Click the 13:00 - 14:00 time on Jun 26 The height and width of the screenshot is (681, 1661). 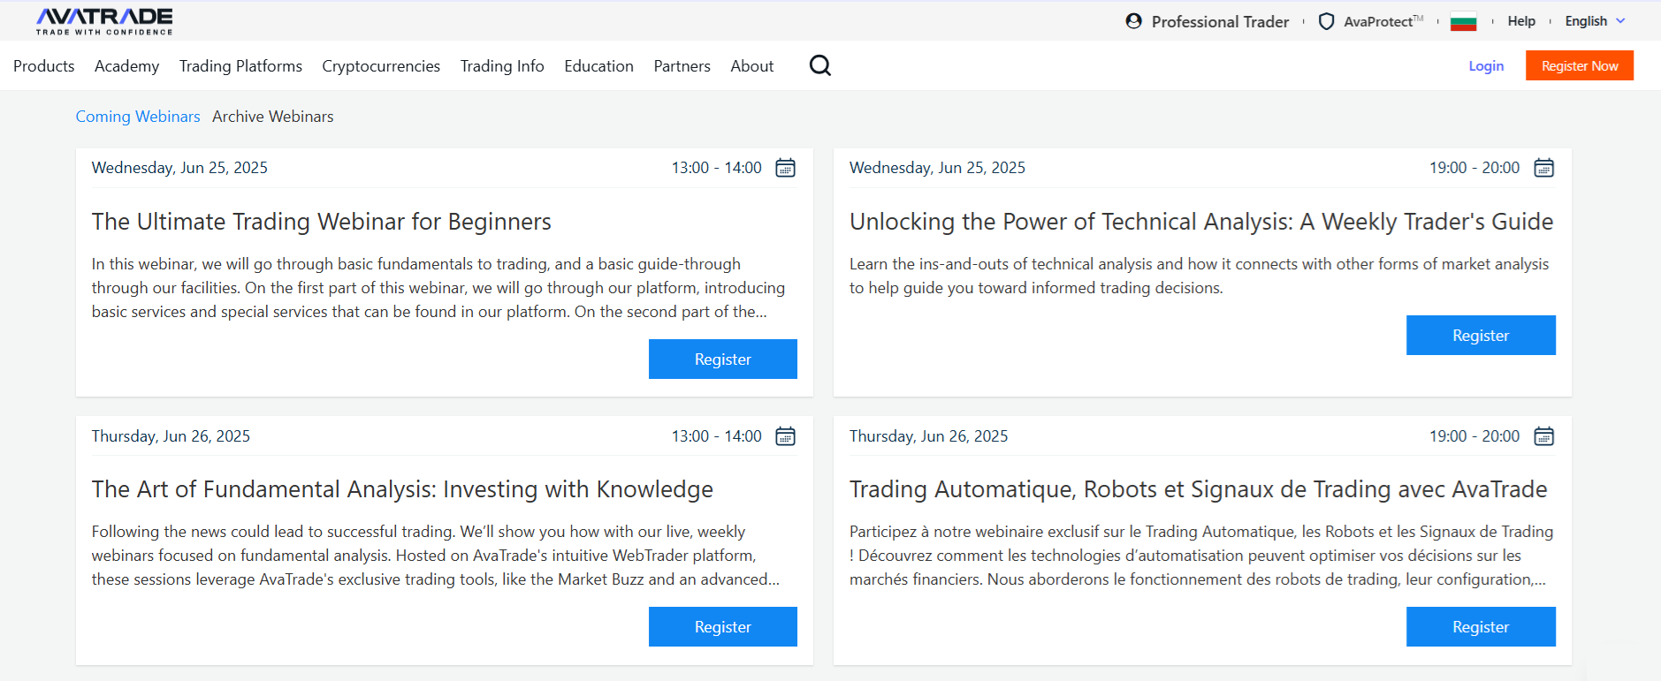tap(717, 436)
